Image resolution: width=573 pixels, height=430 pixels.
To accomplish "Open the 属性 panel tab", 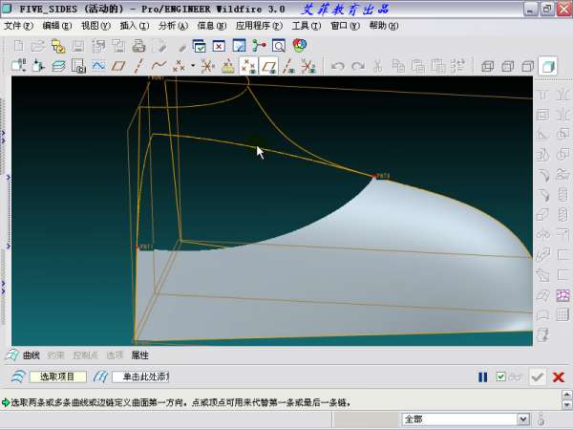I will click(x=140, y=355).
